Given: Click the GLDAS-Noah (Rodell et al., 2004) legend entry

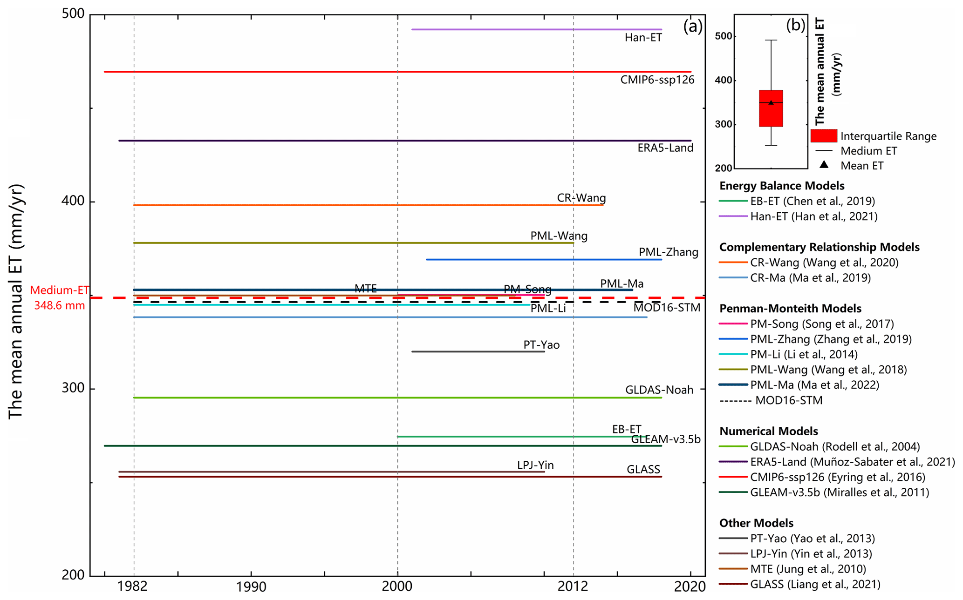Looking at the screenshot, I should (x=834, y=447).
